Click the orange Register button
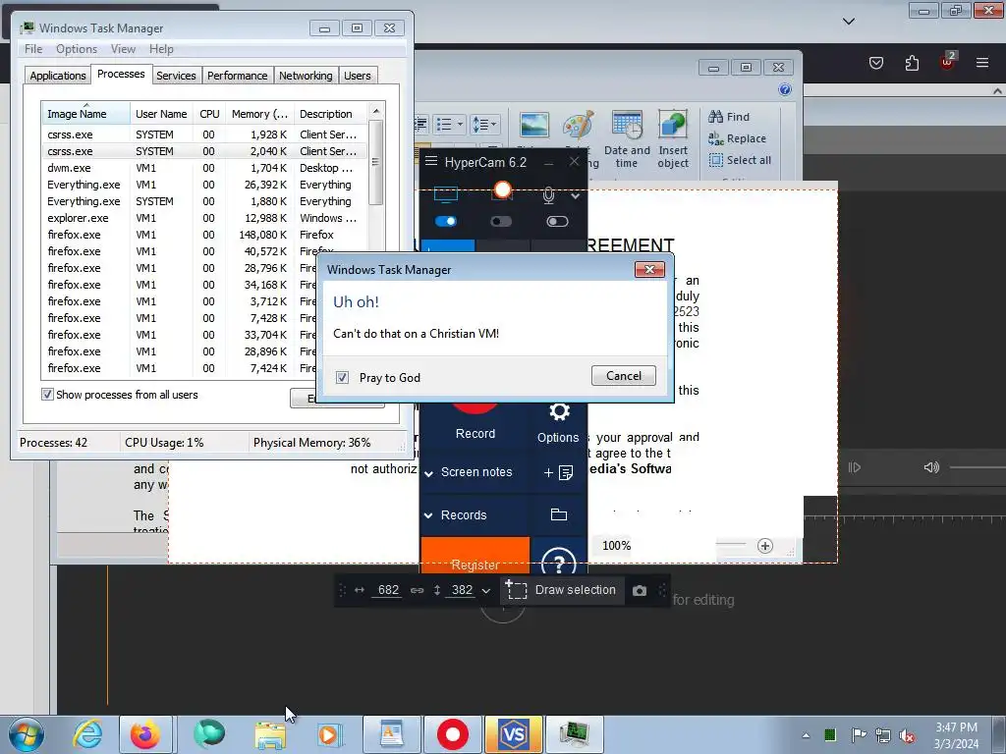The image size is (1006, 754). point(475,556)
